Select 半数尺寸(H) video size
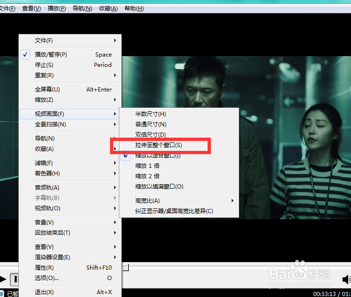This screenshot has width=351, height=297. click(x=179, y=114)
